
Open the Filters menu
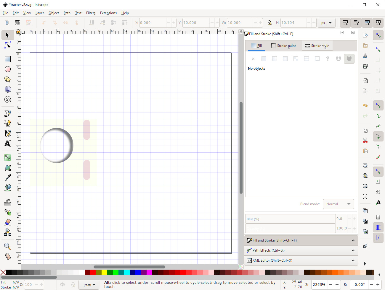(91, 13)
